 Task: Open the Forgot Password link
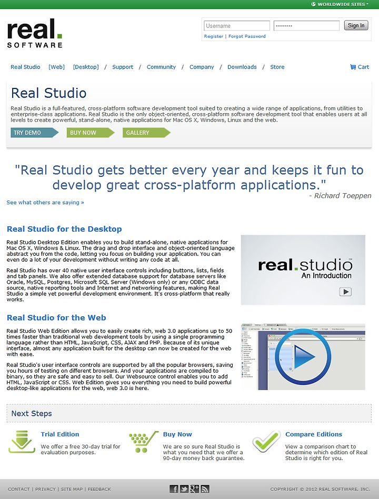[247, 36]
